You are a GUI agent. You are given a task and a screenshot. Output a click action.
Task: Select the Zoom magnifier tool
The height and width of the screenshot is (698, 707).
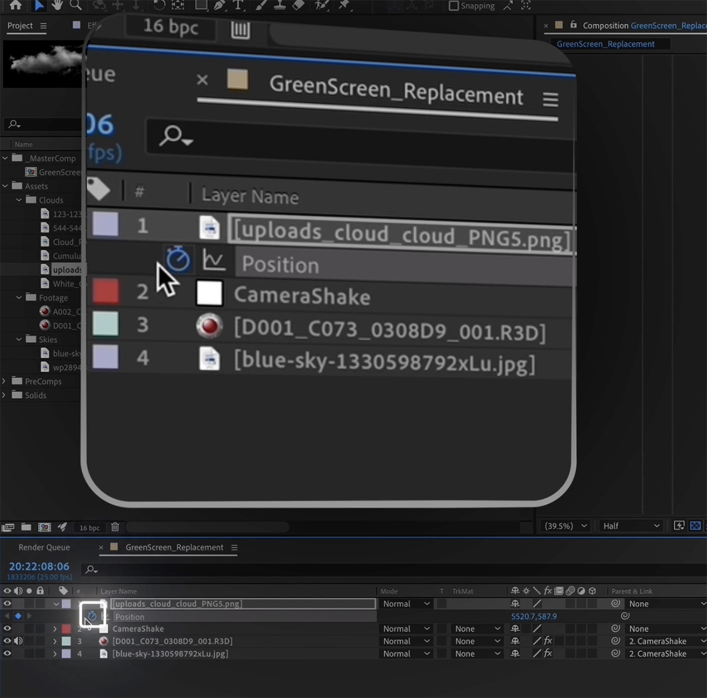click(x=75, y=5)
